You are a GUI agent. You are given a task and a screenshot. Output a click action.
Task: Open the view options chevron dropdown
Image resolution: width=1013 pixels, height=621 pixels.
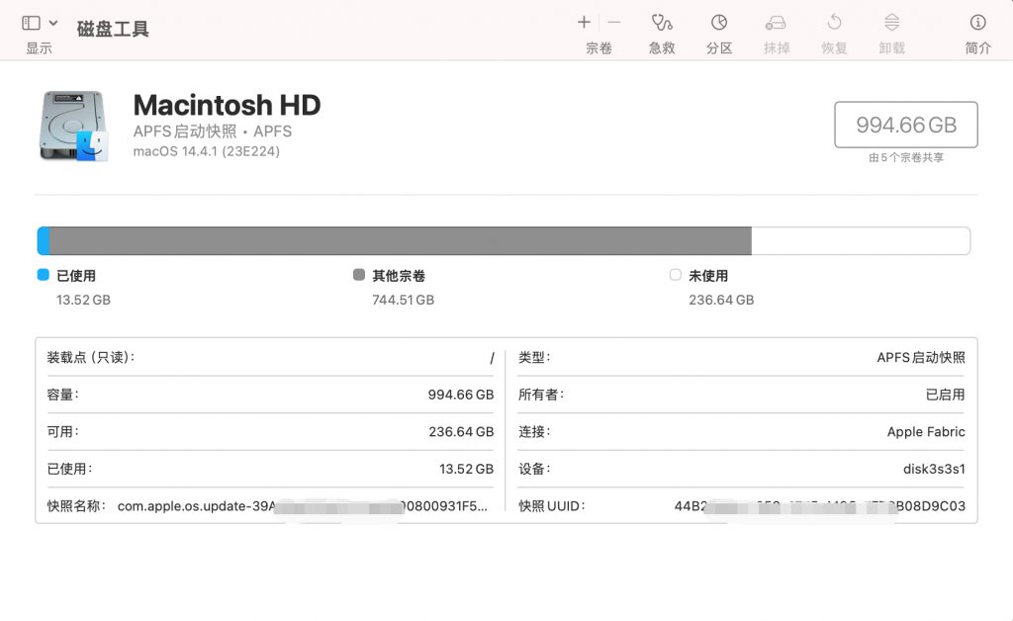pos(53,23)
